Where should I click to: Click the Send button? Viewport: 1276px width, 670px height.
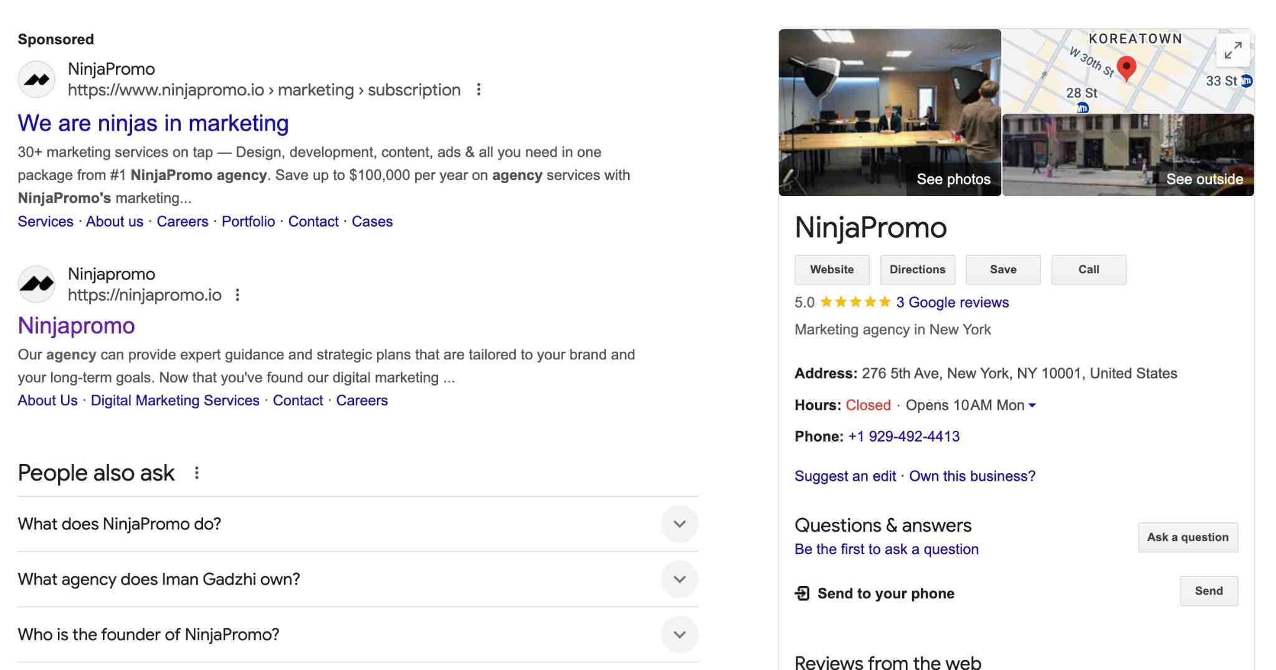coord(1209,591)
